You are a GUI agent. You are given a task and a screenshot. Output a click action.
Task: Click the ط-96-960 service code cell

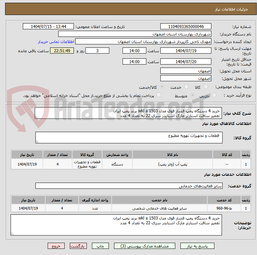click(x=224, y=208)
